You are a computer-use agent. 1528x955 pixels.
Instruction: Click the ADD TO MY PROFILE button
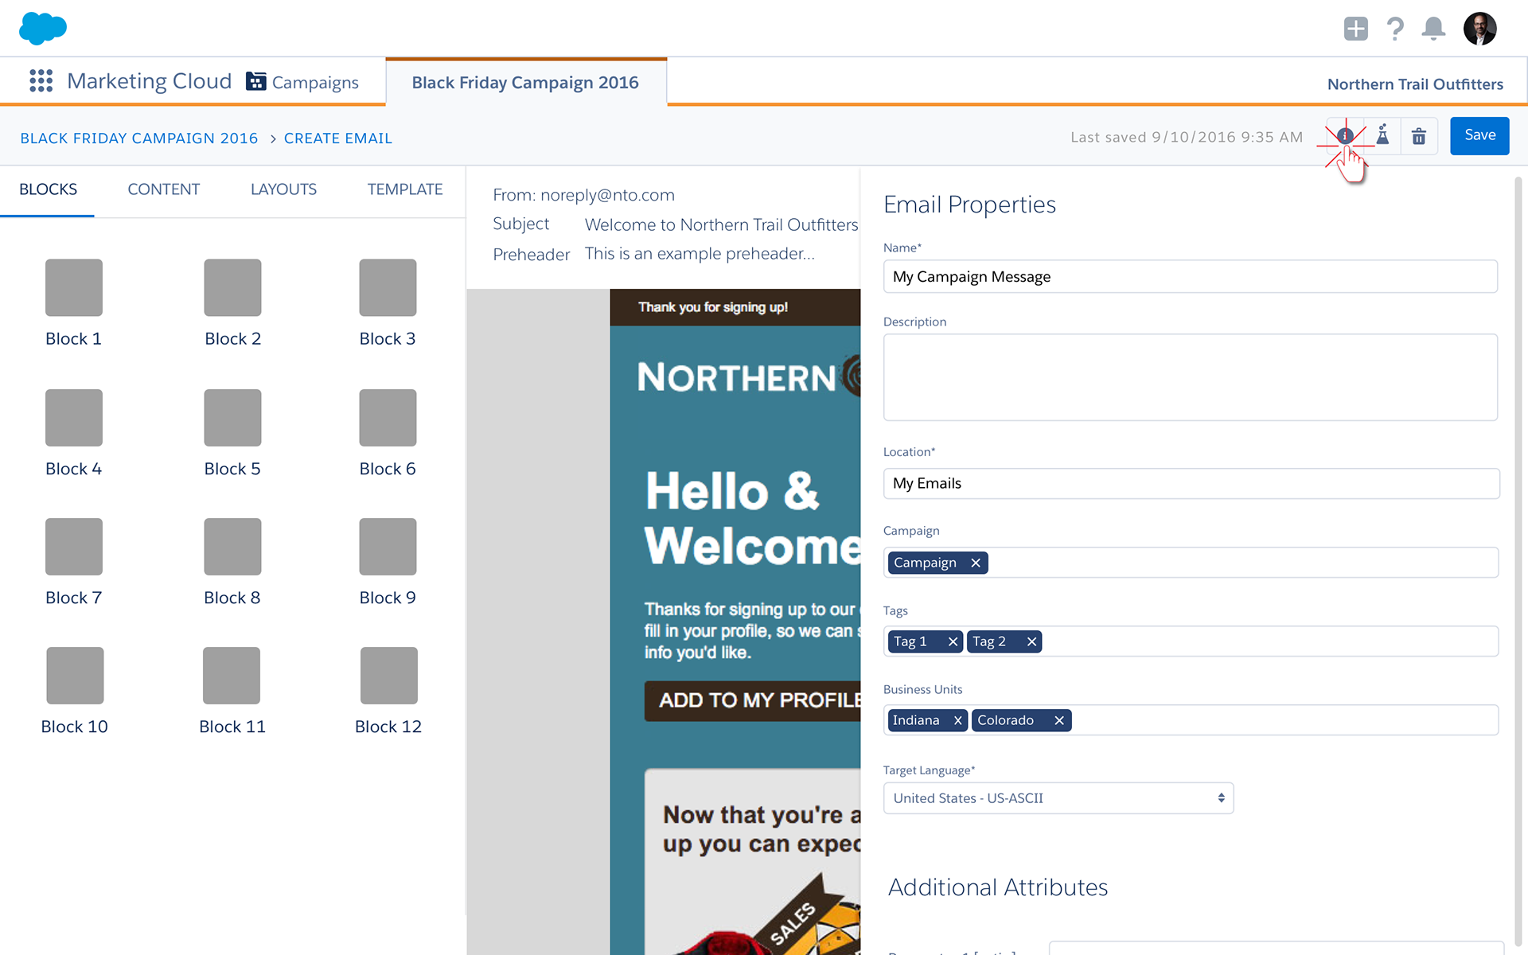point(753,700)
